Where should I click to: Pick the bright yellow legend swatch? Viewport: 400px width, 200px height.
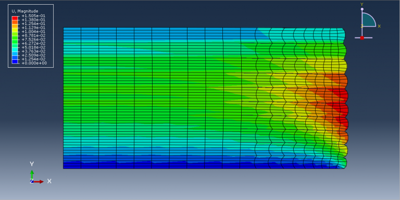[15, 30]
